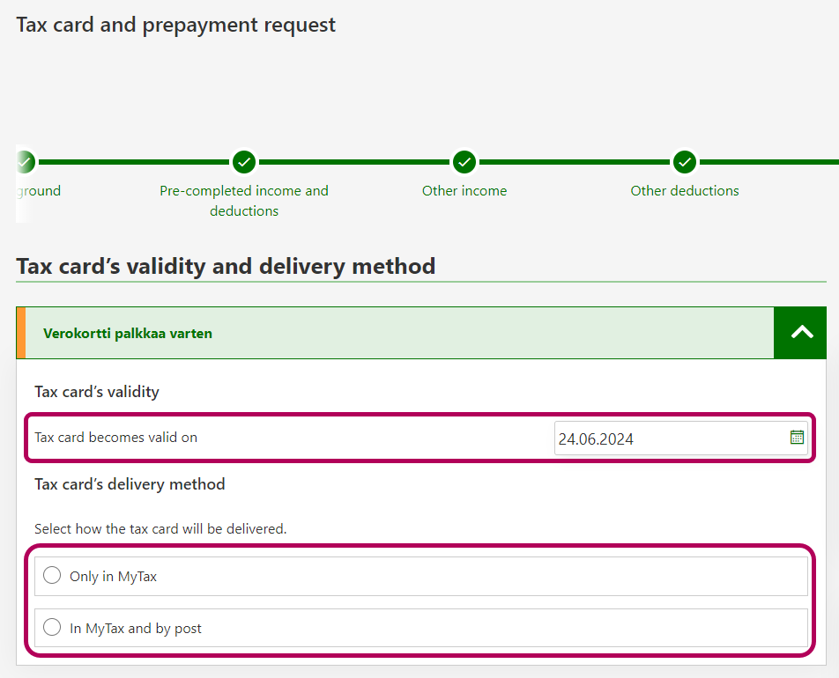Click the Other deductions step checkmark icon
839x678 pixels.
pyautogui.click(x=685, y=162)
